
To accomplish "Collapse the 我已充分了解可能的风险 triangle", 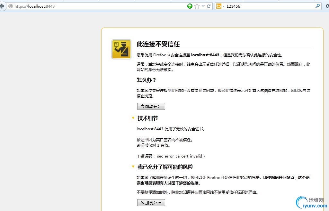I will pos(133,167).
